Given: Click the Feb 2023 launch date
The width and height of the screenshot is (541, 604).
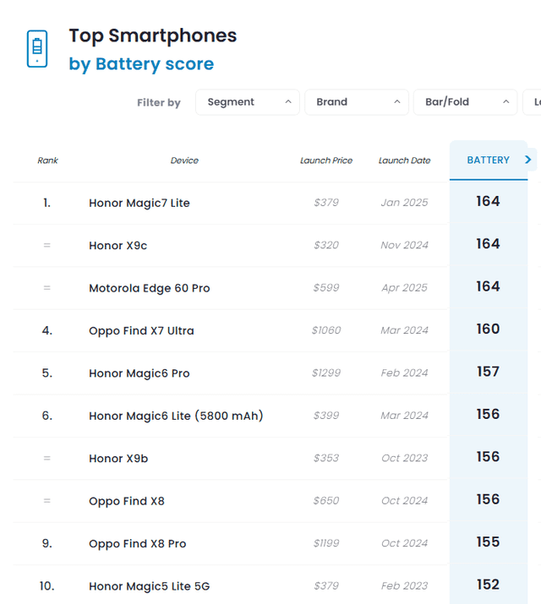Looking at the screenshot, I should [x=404, y=585].
